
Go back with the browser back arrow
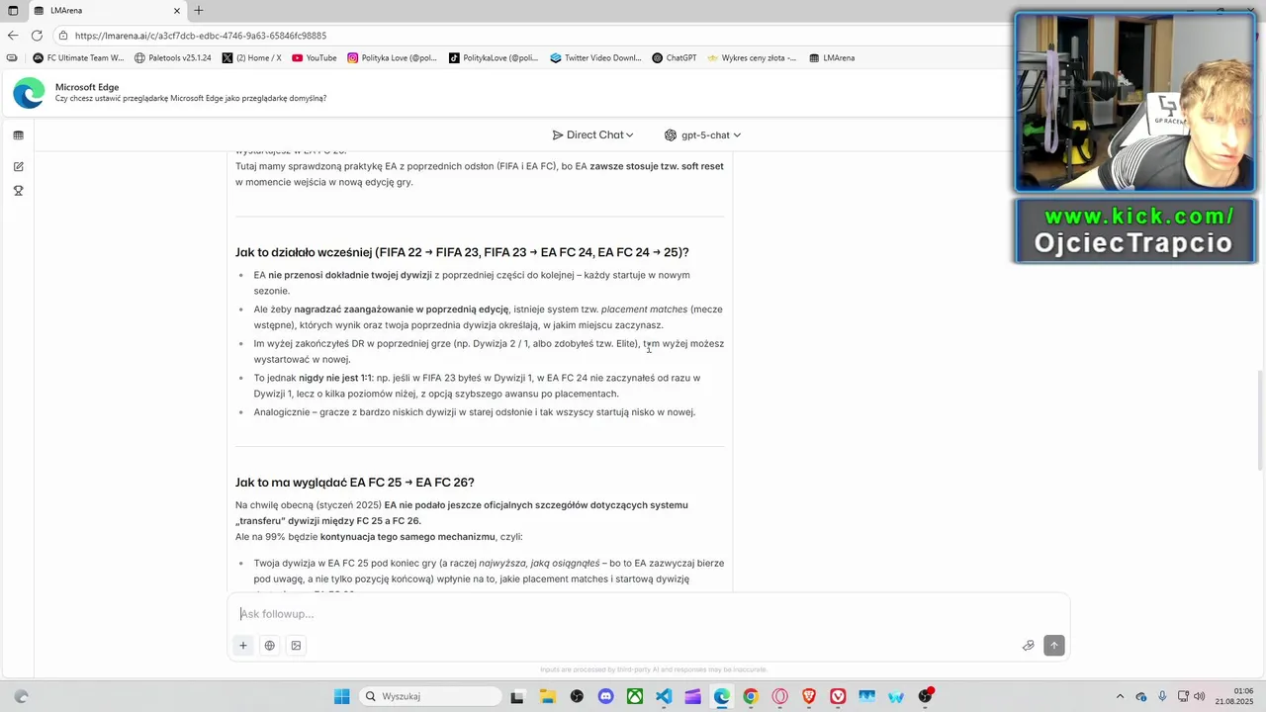coord(13,36)
